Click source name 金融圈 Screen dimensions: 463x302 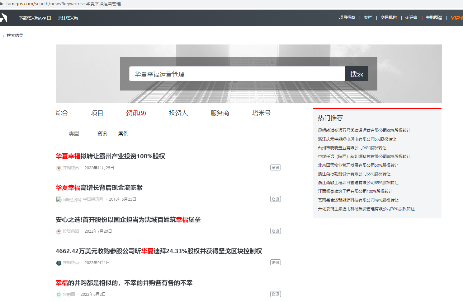[x=69, y=294]
